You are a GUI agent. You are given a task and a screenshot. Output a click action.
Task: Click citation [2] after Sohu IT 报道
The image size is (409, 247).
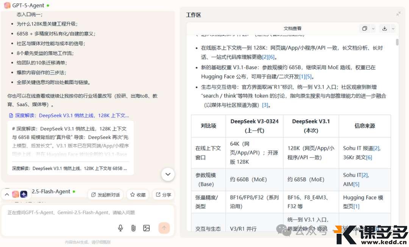376,148
